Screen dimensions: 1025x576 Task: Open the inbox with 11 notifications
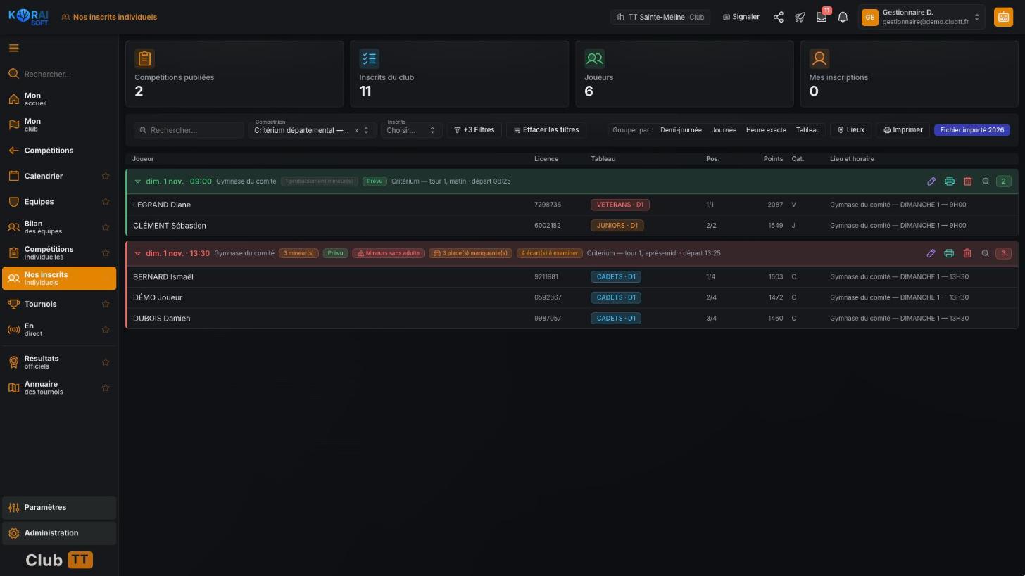(822, 17)
